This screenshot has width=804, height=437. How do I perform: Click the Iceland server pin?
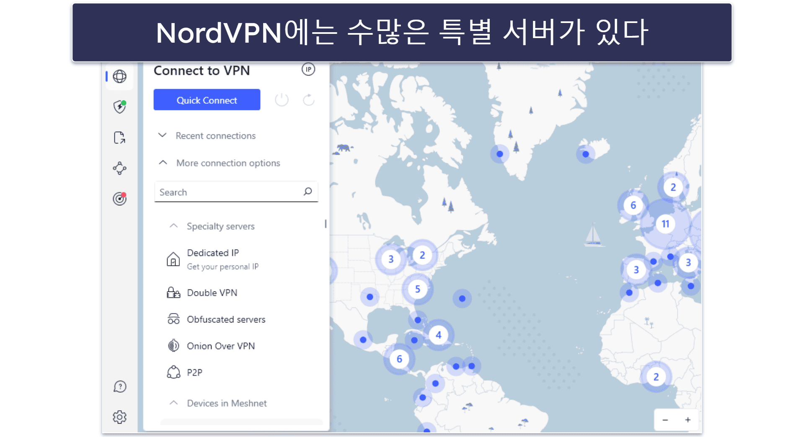(x=586, y=154)
